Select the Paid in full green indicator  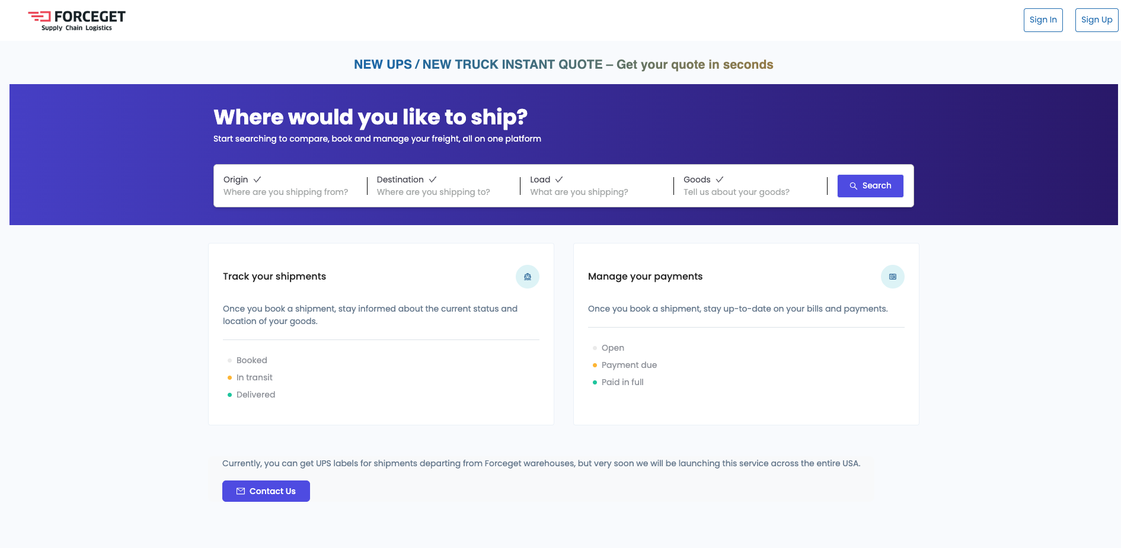pyautogui.click(x=595, y=382)
